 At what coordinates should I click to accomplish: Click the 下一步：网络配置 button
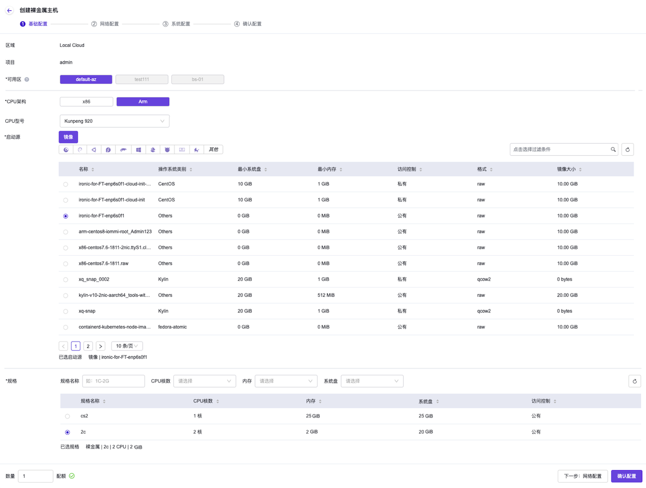[x=582, y=476]
